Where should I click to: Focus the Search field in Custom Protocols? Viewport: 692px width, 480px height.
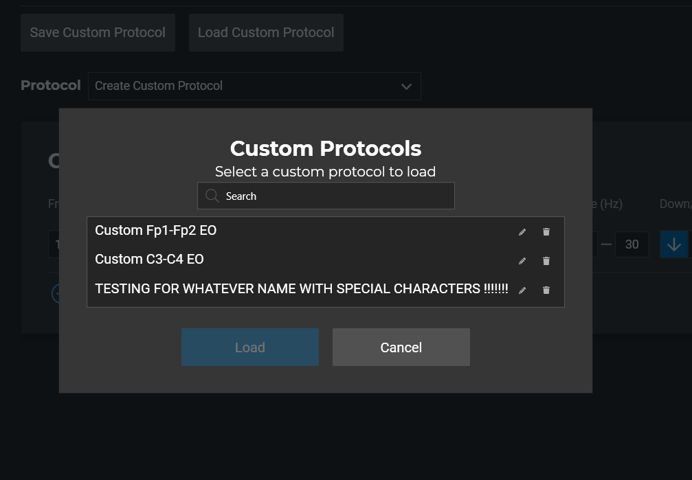tap(337, 196)
